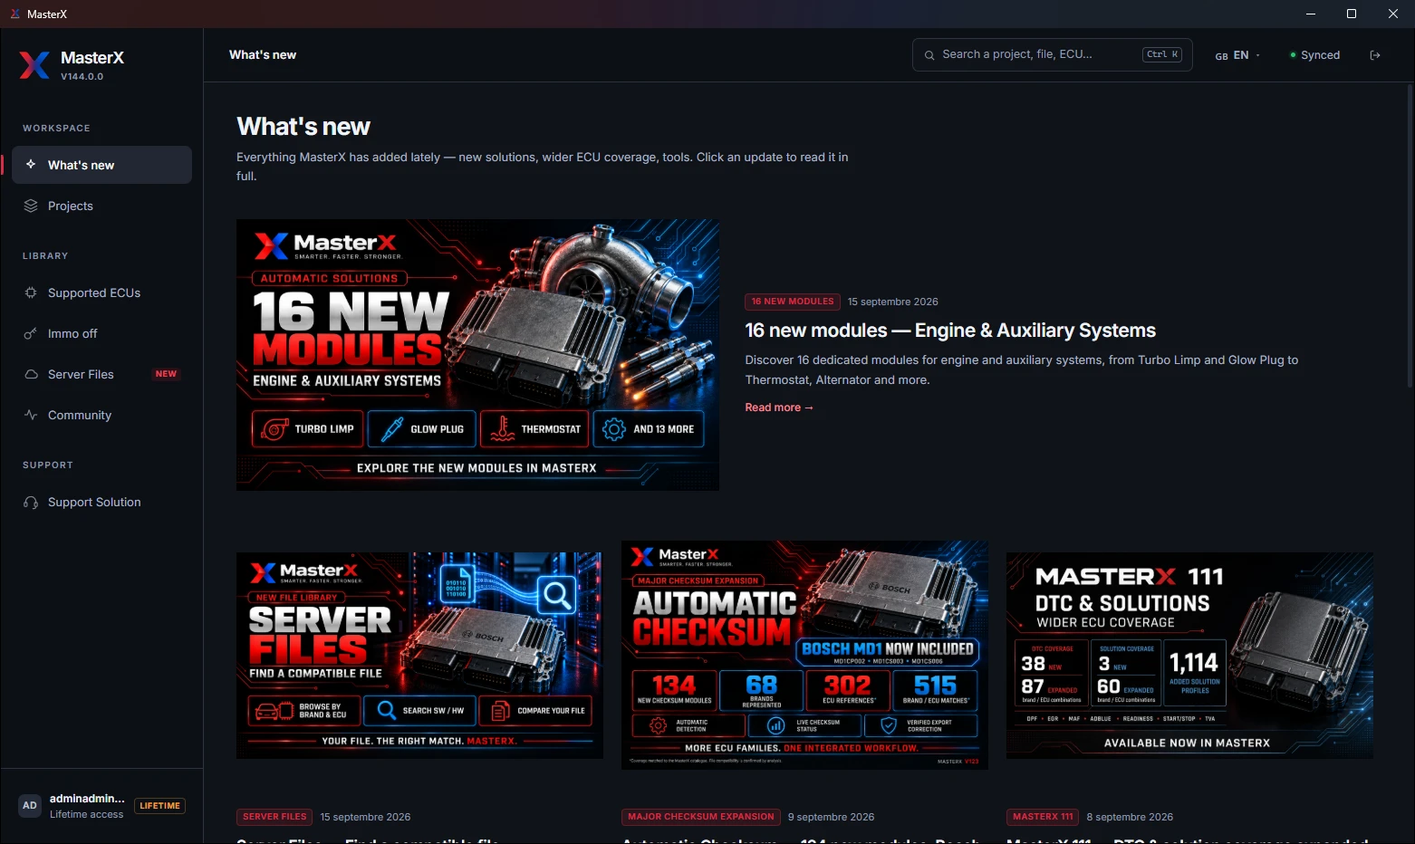Viewport: 1415px width, 844px height.
Task: Click the adminadmin username
Action: [x=87, y=798]
